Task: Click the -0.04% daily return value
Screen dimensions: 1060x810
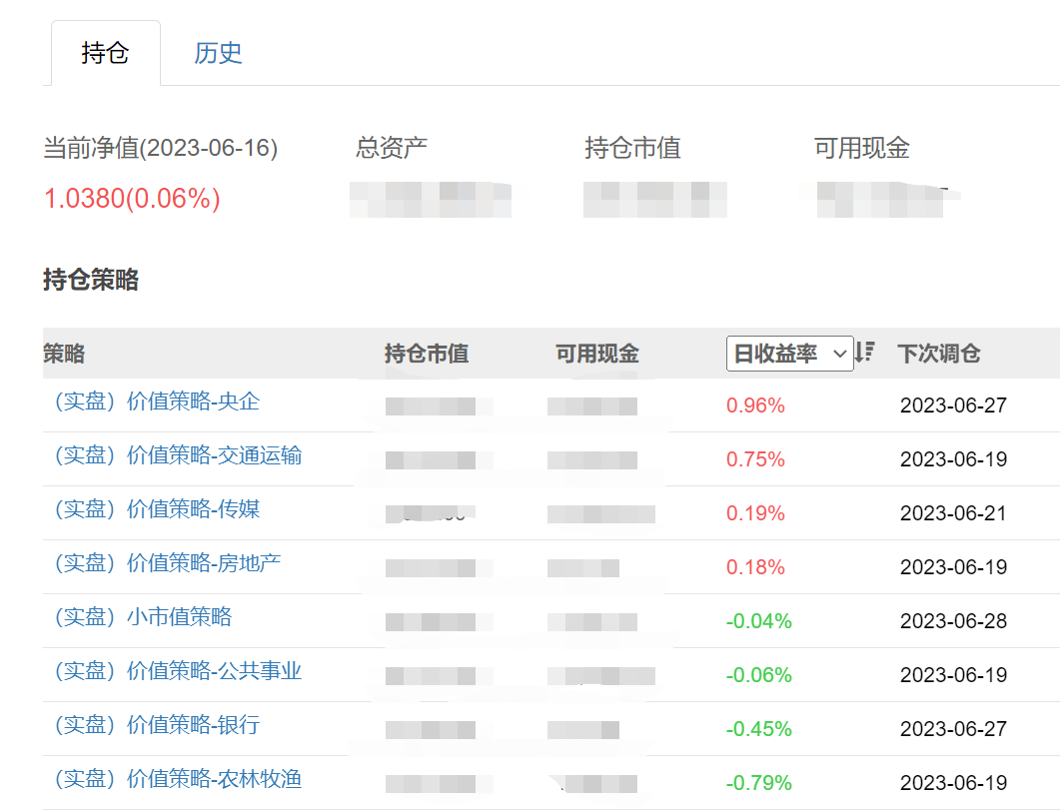Action: [x=758, y=621]
